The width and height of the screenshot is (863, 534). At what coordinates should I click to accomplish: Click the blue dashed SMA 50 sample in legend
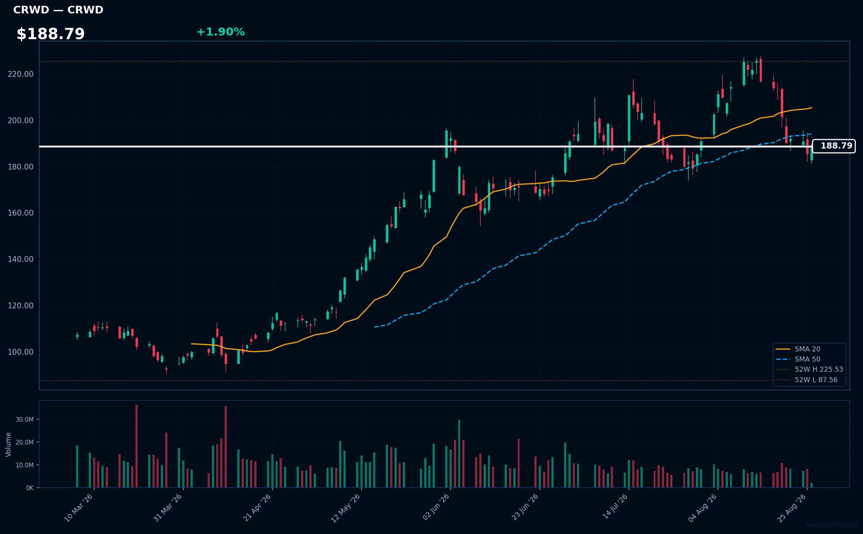coord(783,359)
